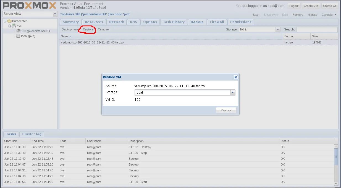Select the pve node label in tree
Viewport: 341px width, 188px height.
pos(19,26)
